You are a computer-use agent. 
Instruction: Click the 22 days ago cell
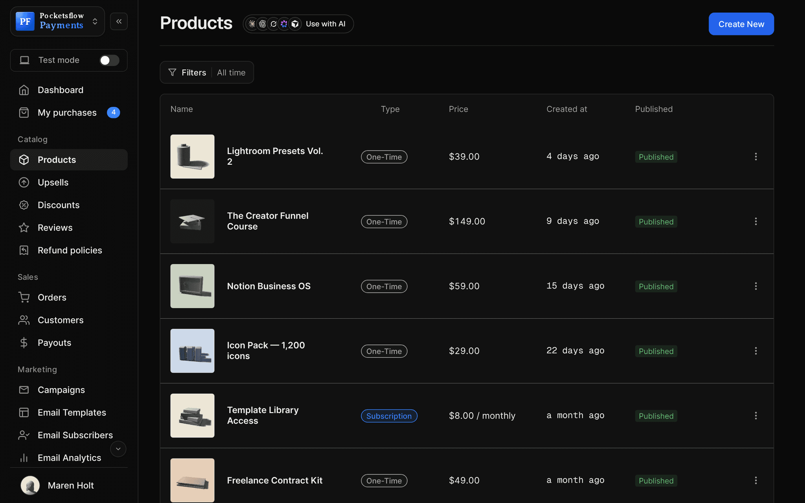[x=575, y=351]
